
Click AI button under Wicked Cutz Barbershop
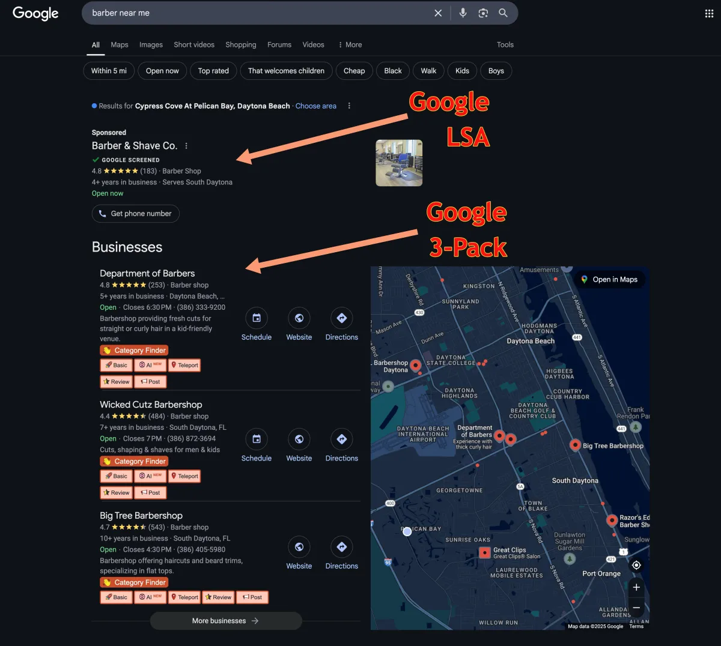click(x=150, y=477)
